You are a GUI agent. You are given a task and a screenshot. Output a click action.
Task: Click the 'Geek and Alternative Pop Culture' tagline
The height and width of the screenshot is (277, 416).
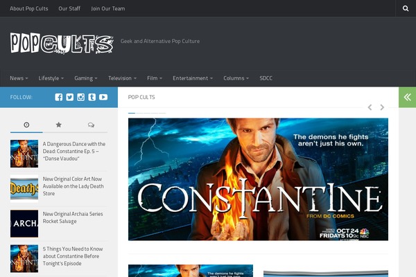160,41
